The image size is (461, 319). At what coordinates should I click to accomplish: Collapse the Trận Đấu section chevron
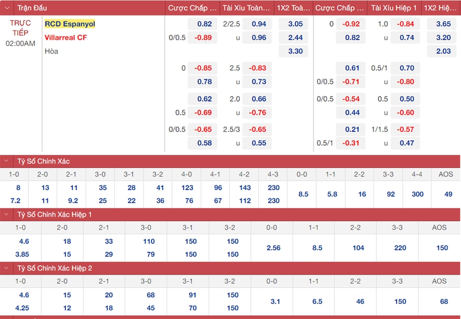(x=7, y=8)
